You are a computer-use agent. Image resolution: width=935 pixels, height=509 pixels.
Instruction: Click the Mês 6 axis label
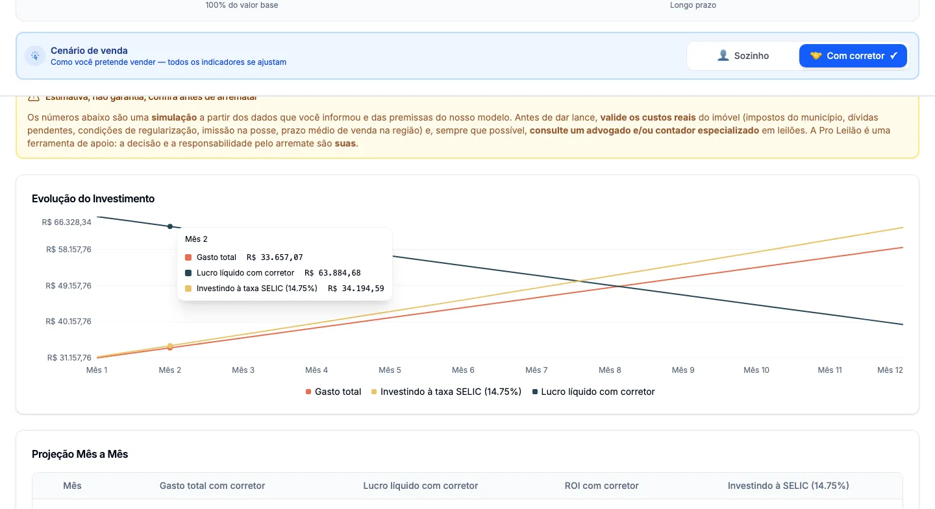click(464, 370)
